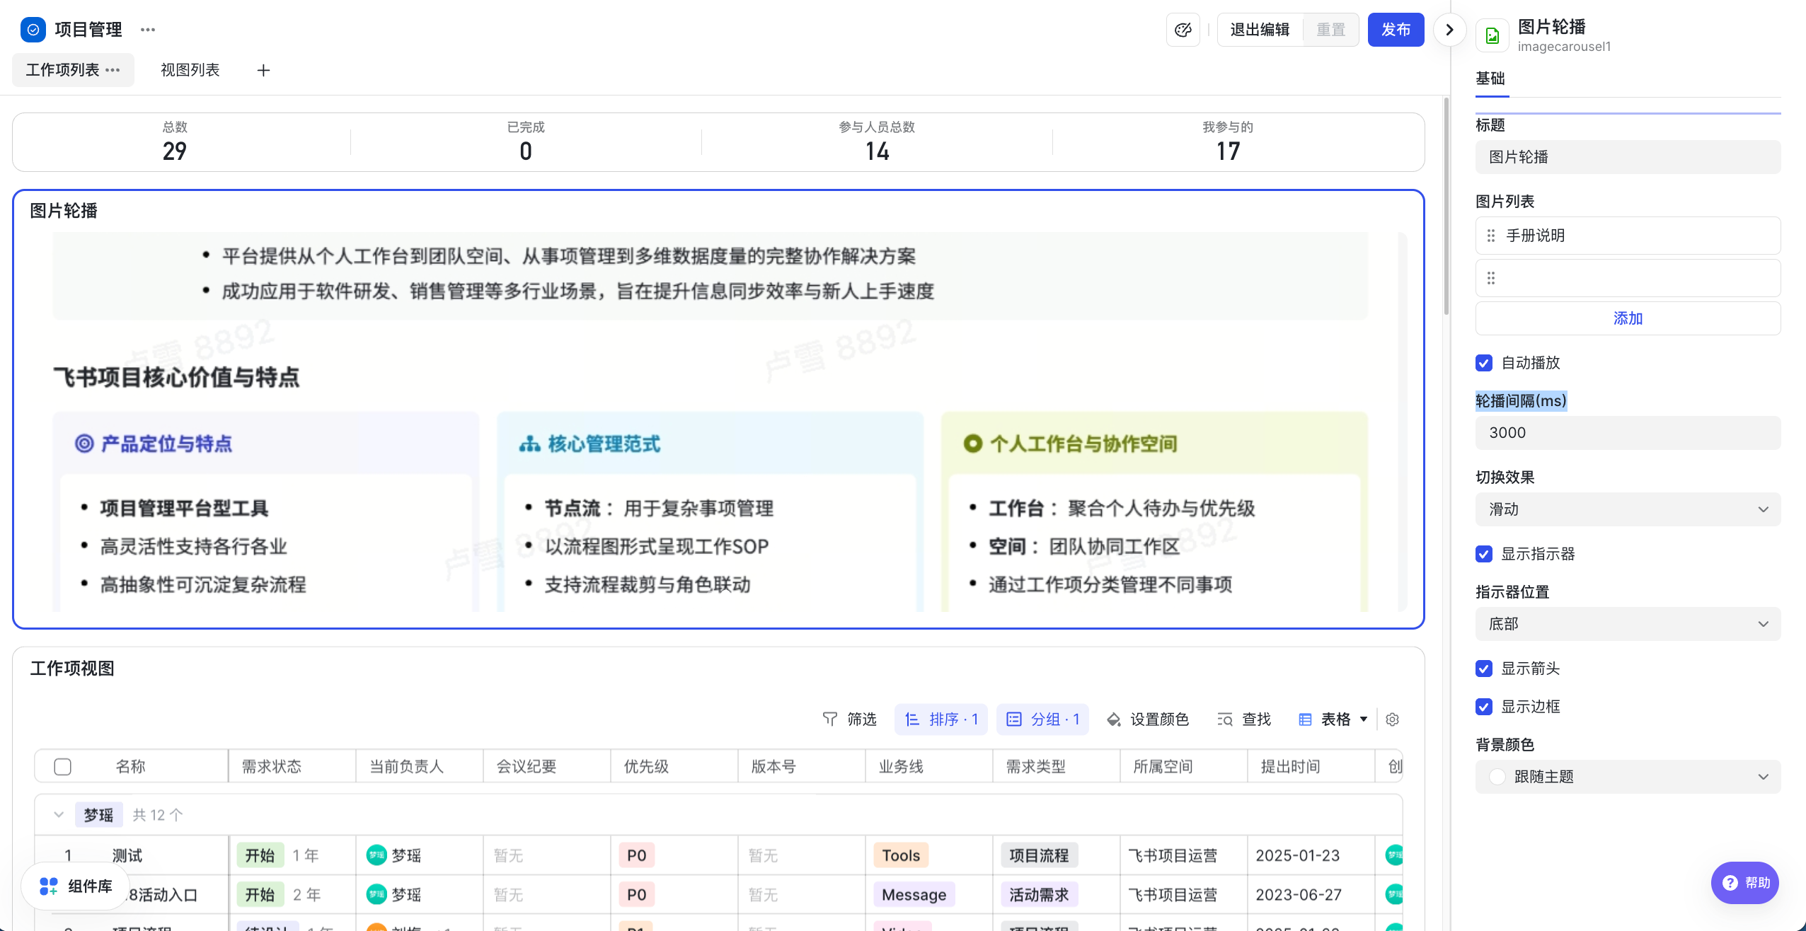1806x931 pixels.
Task: Click the date cell 2025-01-23
Action: pyautogui.click(x=1298, y=855)
